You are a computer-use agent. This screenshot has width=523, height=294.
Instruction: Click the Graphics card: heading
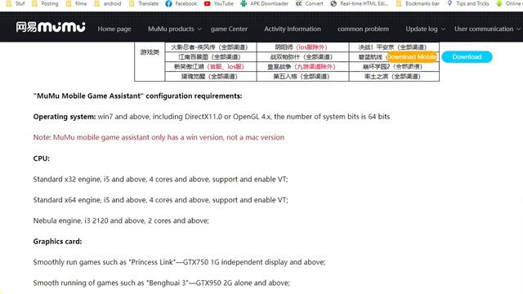(57, 242)
